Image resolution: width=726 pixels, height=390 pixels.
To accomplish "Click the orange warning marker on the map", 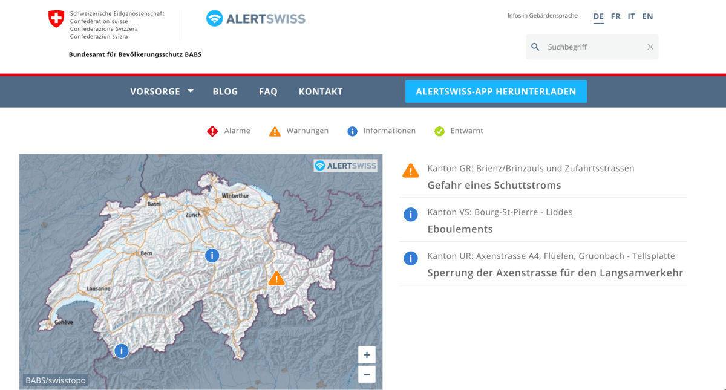I will [x=276, y=279].
